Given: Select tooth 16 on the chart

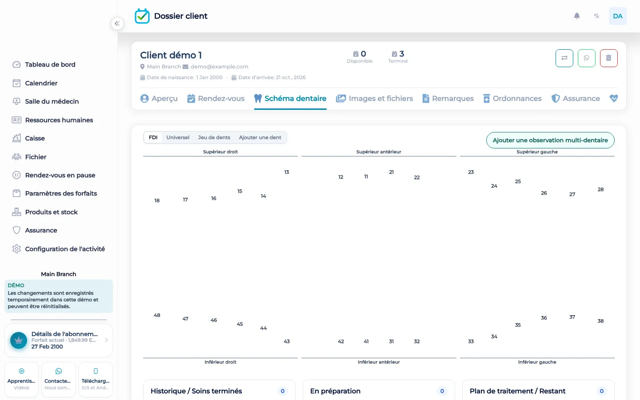Looking at the screenshot, I should 214,199.
